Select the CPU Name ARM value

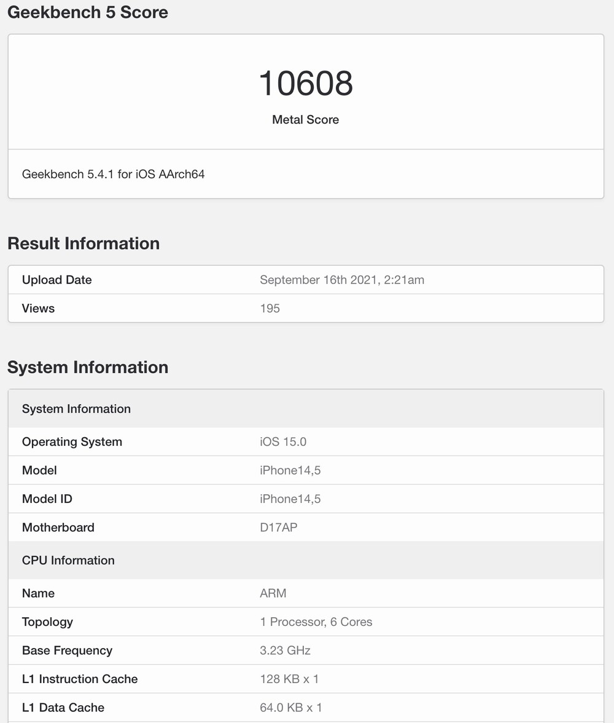(x=273, y=593)
